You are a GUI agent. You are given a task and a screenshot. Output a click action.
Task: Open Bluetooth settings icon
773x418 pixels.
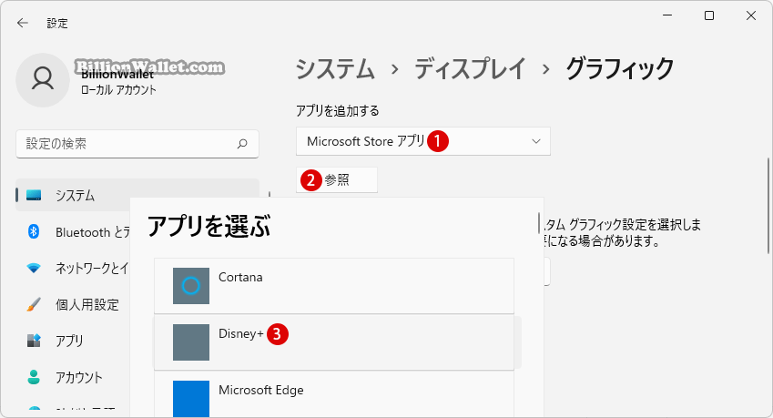[34, 231]
